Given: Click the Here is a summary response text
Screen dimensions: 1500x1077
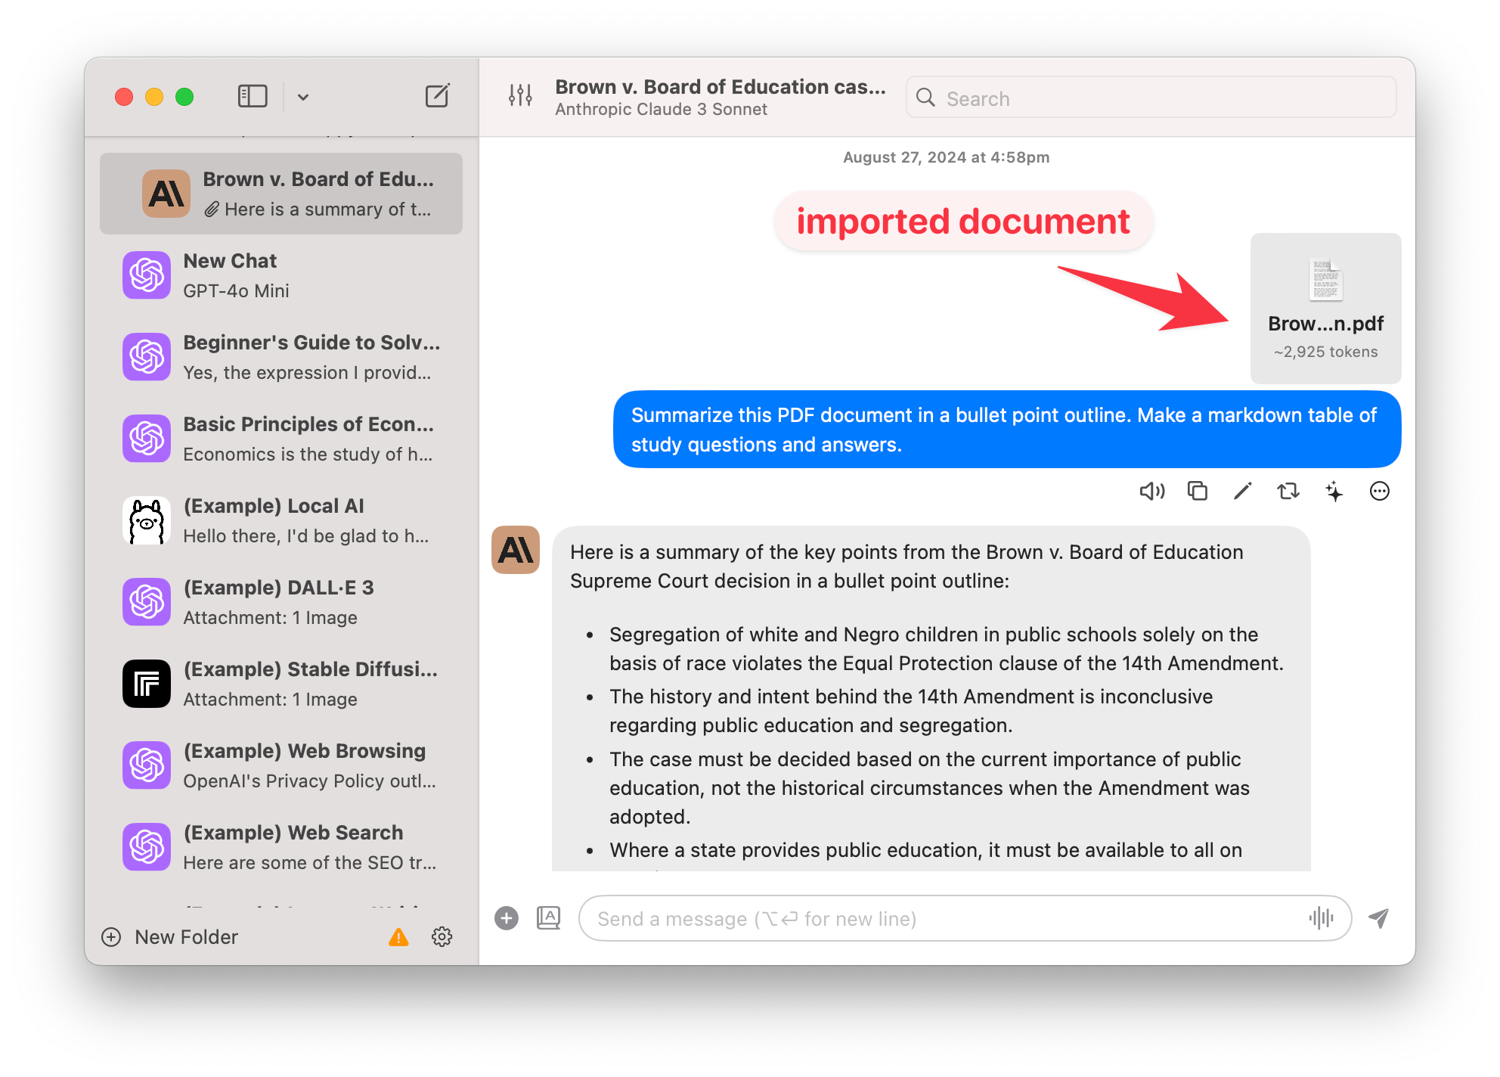Looking at the screenshot, I should click(907, 566).
